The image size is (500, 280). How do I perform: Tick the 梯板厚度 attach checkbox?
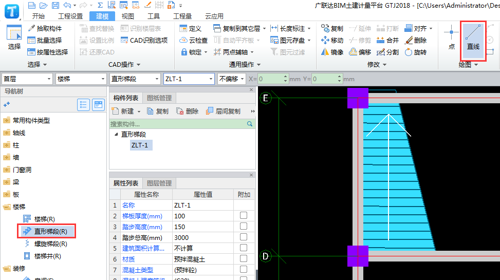tap(244, 216)
